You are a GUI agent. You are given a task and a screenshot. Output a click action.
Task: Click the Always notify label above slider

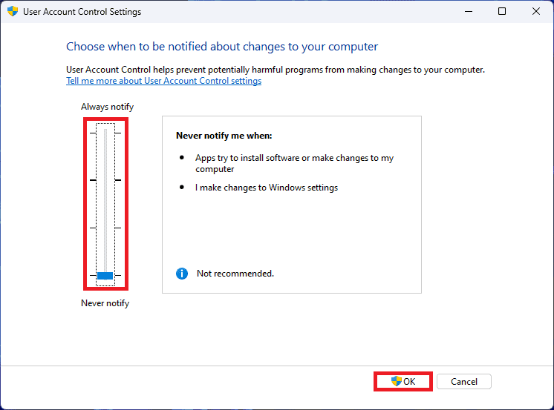click(107, 107)
